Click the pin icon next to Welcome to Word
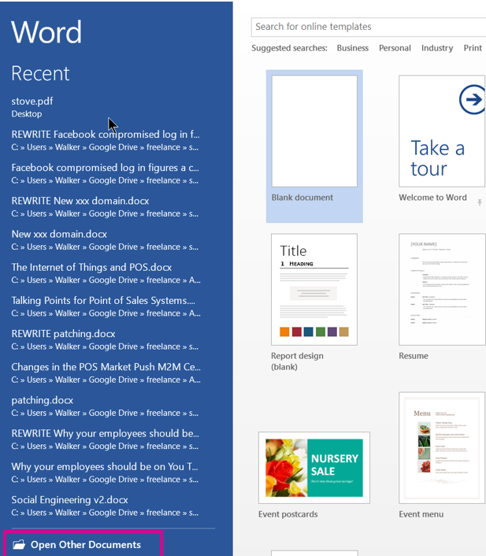This screenshot has width=486, height=556. click(x=479, y=202)
